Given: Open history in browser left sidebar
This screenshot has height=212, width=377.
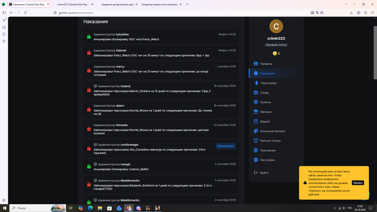Looking at the screenshot, I should pyautogui.click(x=4, y=34).
